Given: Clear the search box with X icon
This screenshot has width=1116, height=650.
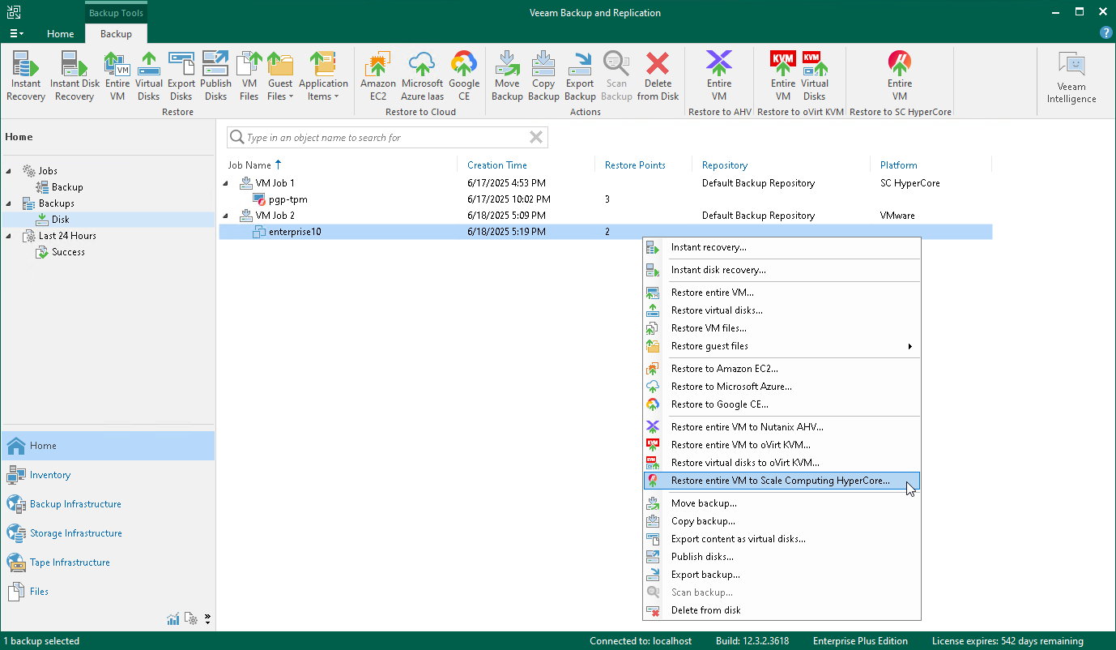Looking at the screenshot, I should 535,138.
